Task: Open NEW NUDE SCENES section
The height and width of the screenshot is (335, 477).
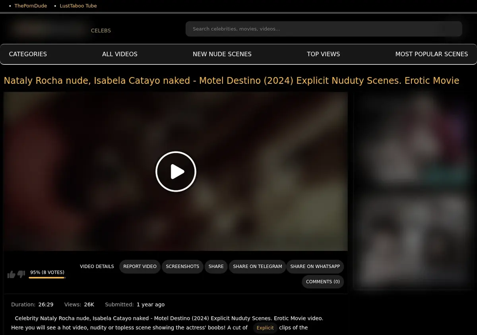Action: pyautogui.click(x=222, y=54)
